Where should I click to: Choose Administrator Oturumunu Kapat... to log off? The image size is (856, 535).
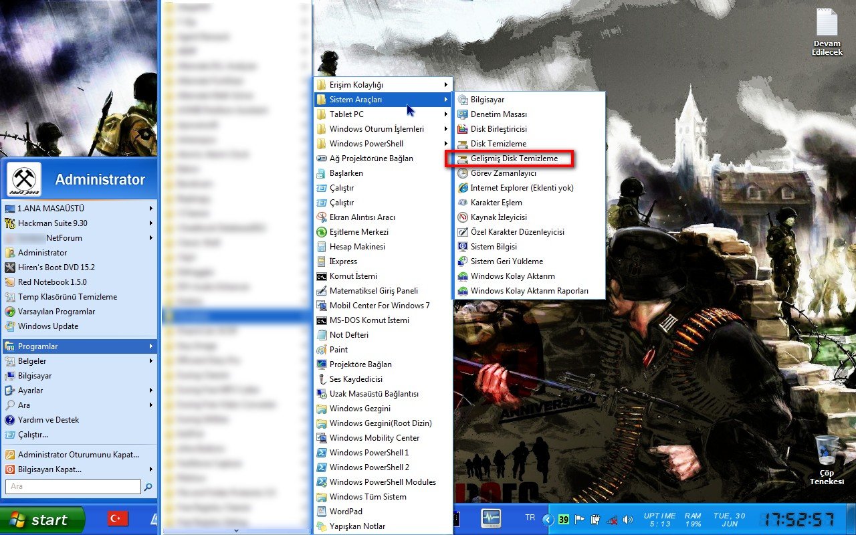[80, 455]
